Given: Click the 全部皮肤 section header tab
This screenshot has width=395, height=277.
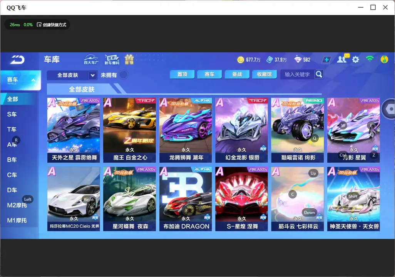Looking at the screenshot, I should [x=82, y=89].
